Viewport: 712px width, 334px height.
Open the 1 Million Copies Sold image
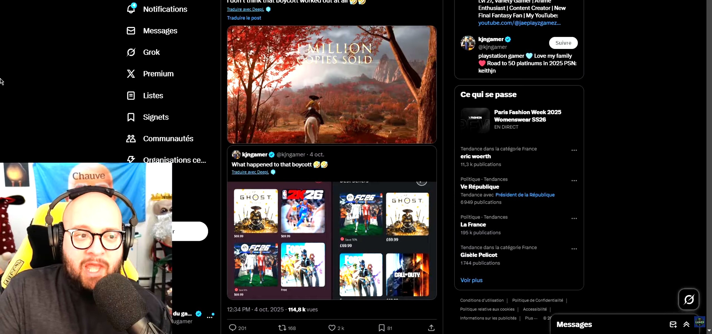click(x=332, y=85)
